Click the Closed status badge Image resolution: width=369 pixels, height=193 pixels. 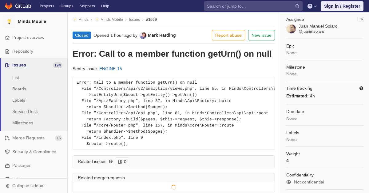point(82,35)
